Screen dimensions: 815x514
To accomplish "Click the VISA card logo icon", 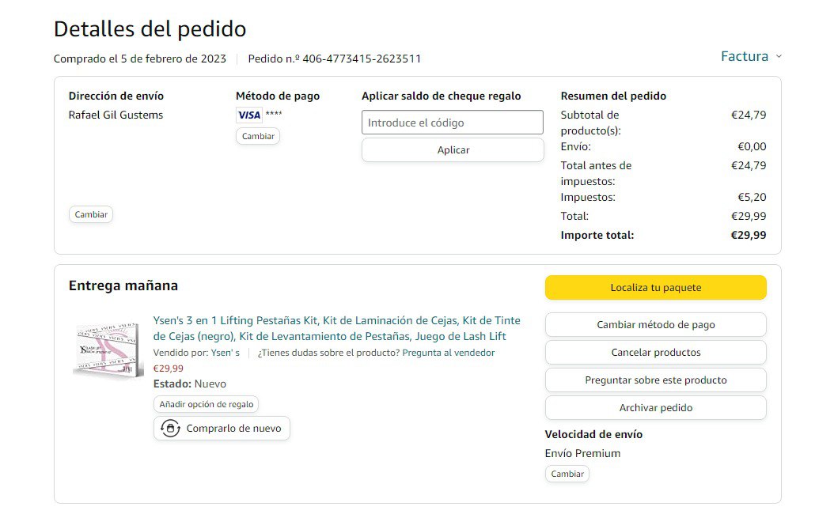I will coord(249,115).
